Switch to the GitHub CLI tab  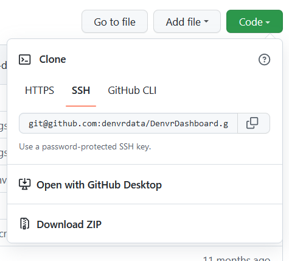[132, 90]
